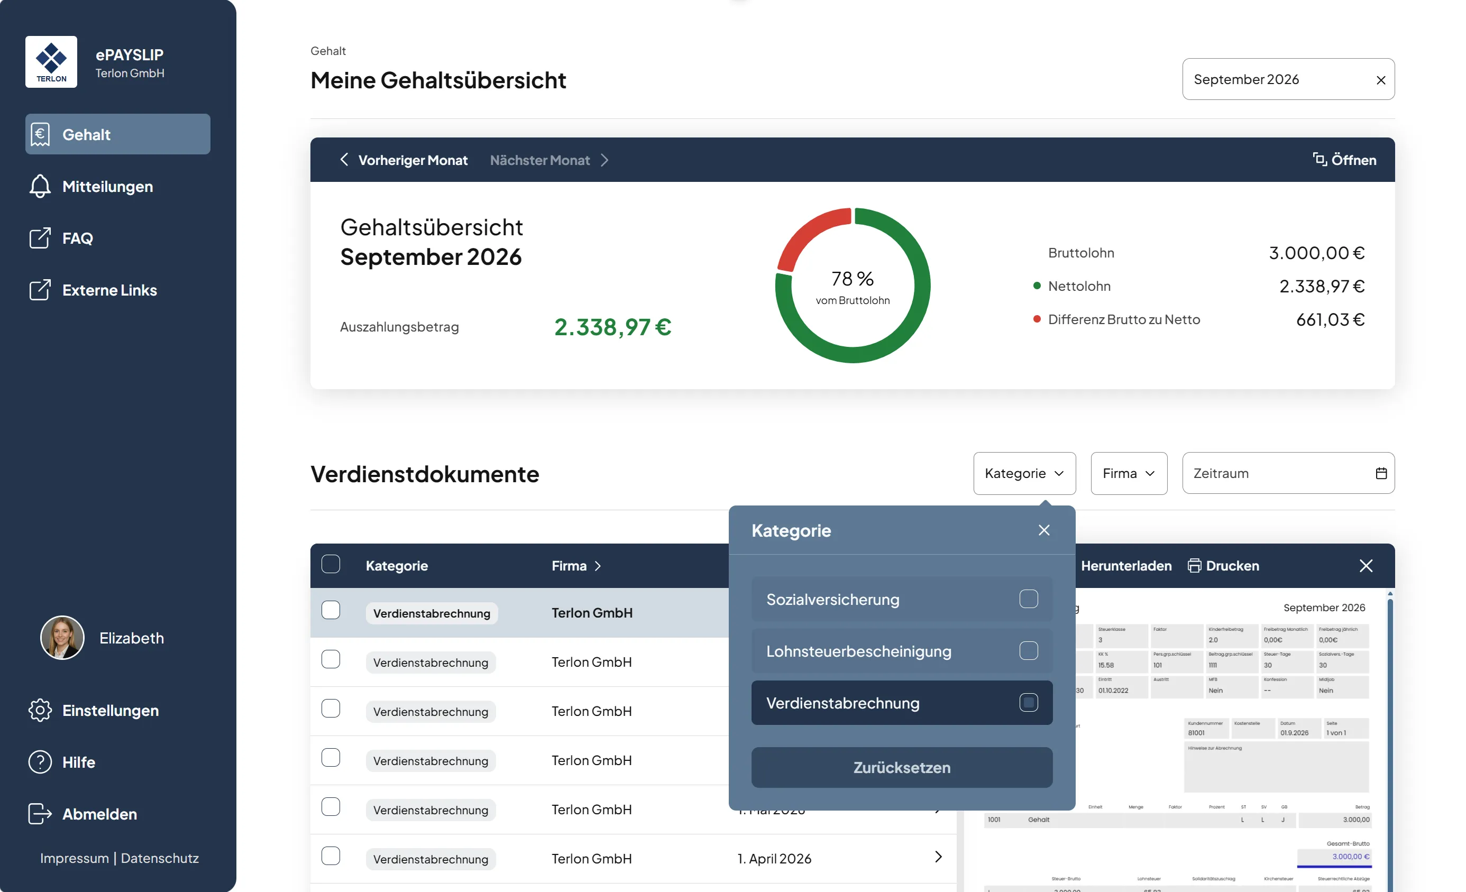Viewport: 1466px width, 892px height.
Task: Expand the 1. April 2026 row chevron
Action: pyautogui.click(x=938, y=857)
